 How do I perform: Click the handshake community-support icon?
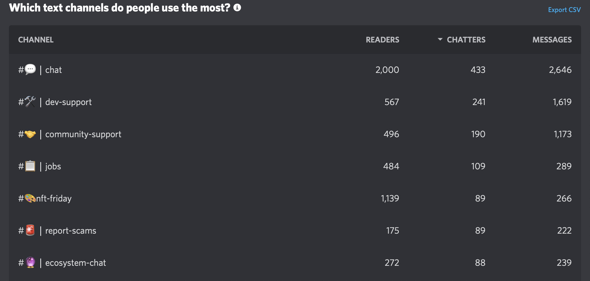pos(30,134)
